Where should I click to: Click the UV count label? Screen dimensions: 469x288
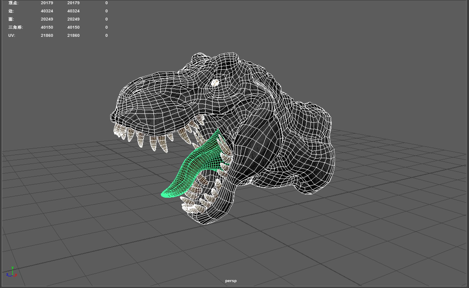12,35
